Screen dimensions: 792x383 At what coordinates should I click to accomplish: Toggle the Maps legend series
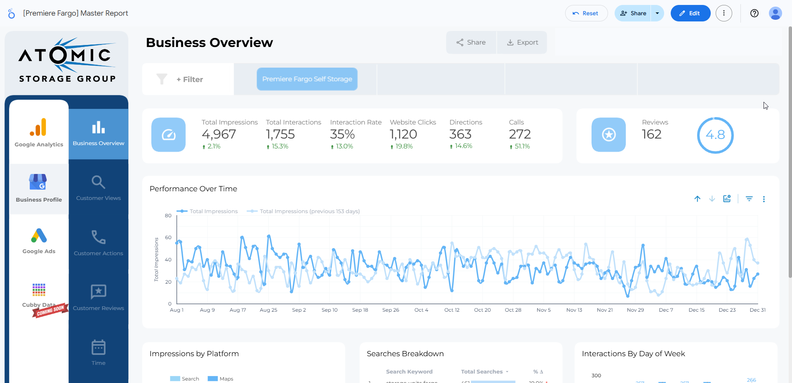[221, 378]
